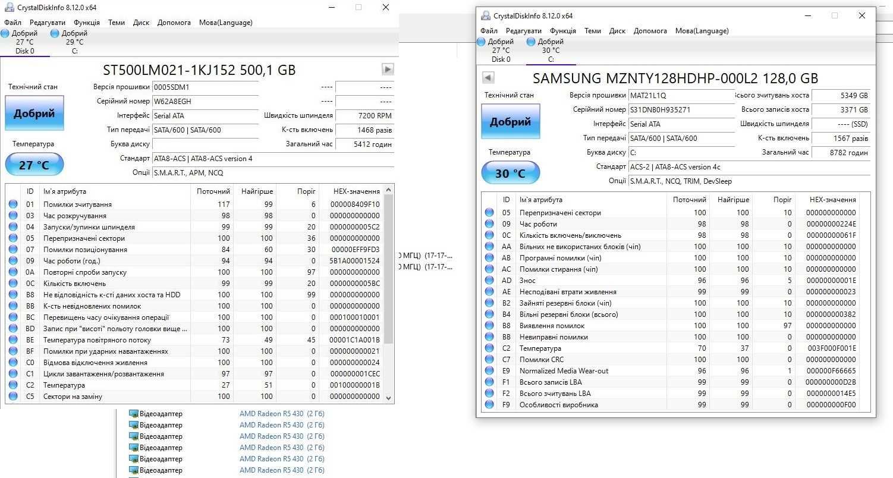Open Диск menu in right window
This screenshot has height=478, width=893.
618,31
